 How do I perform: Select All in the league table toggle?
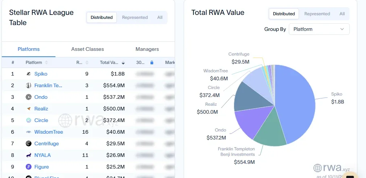tap(160, 17)
